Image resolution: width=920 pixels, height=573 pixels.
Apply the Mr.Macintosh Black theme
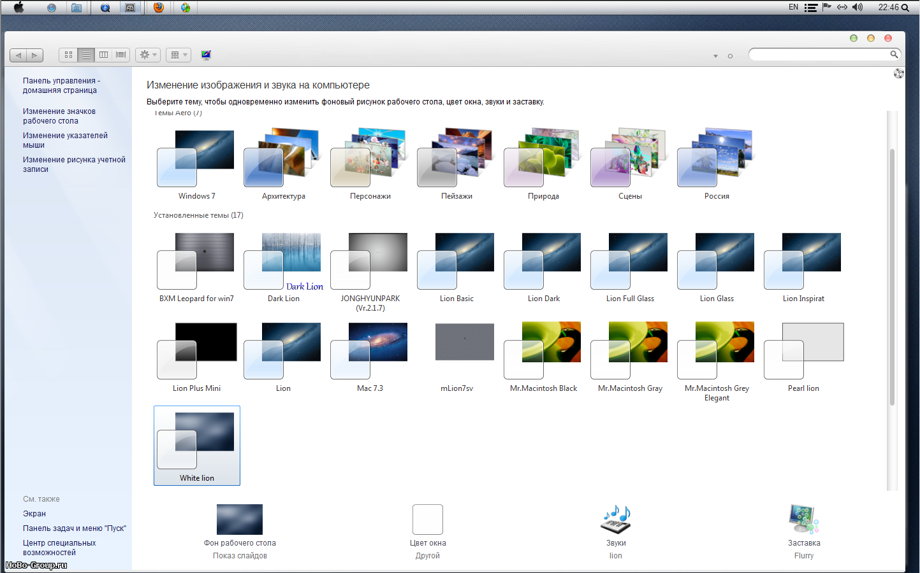543,357
